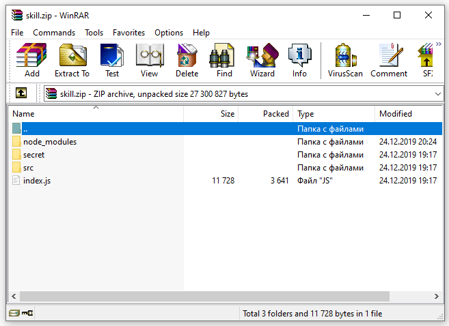Click the src folder icon
This screenshot has width=449, height=326.
pos(16,167)
